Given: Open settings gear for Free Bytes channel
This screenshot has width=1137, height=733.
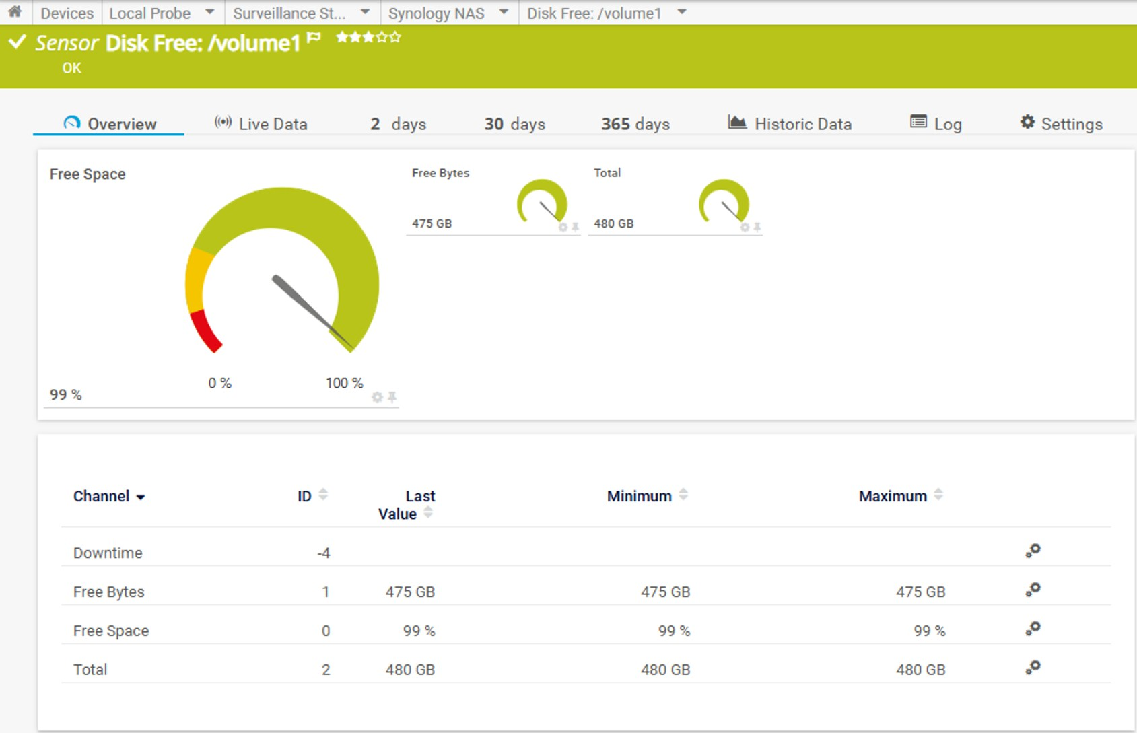Looking at the screenshot, I should click(1033, 590).
